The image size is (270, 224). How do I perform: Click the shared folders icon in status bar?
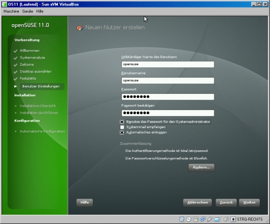[x=217, y=219]
